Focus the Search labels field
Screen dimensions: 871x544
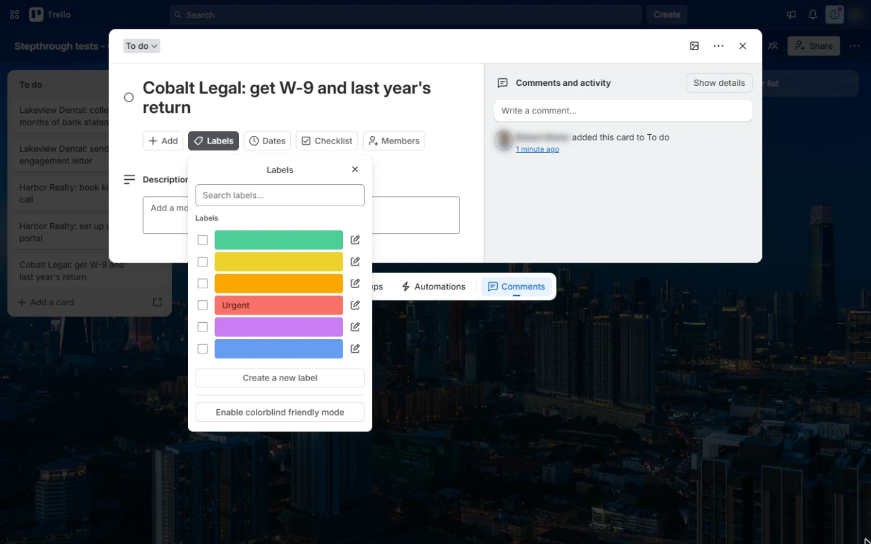(280, 195)
